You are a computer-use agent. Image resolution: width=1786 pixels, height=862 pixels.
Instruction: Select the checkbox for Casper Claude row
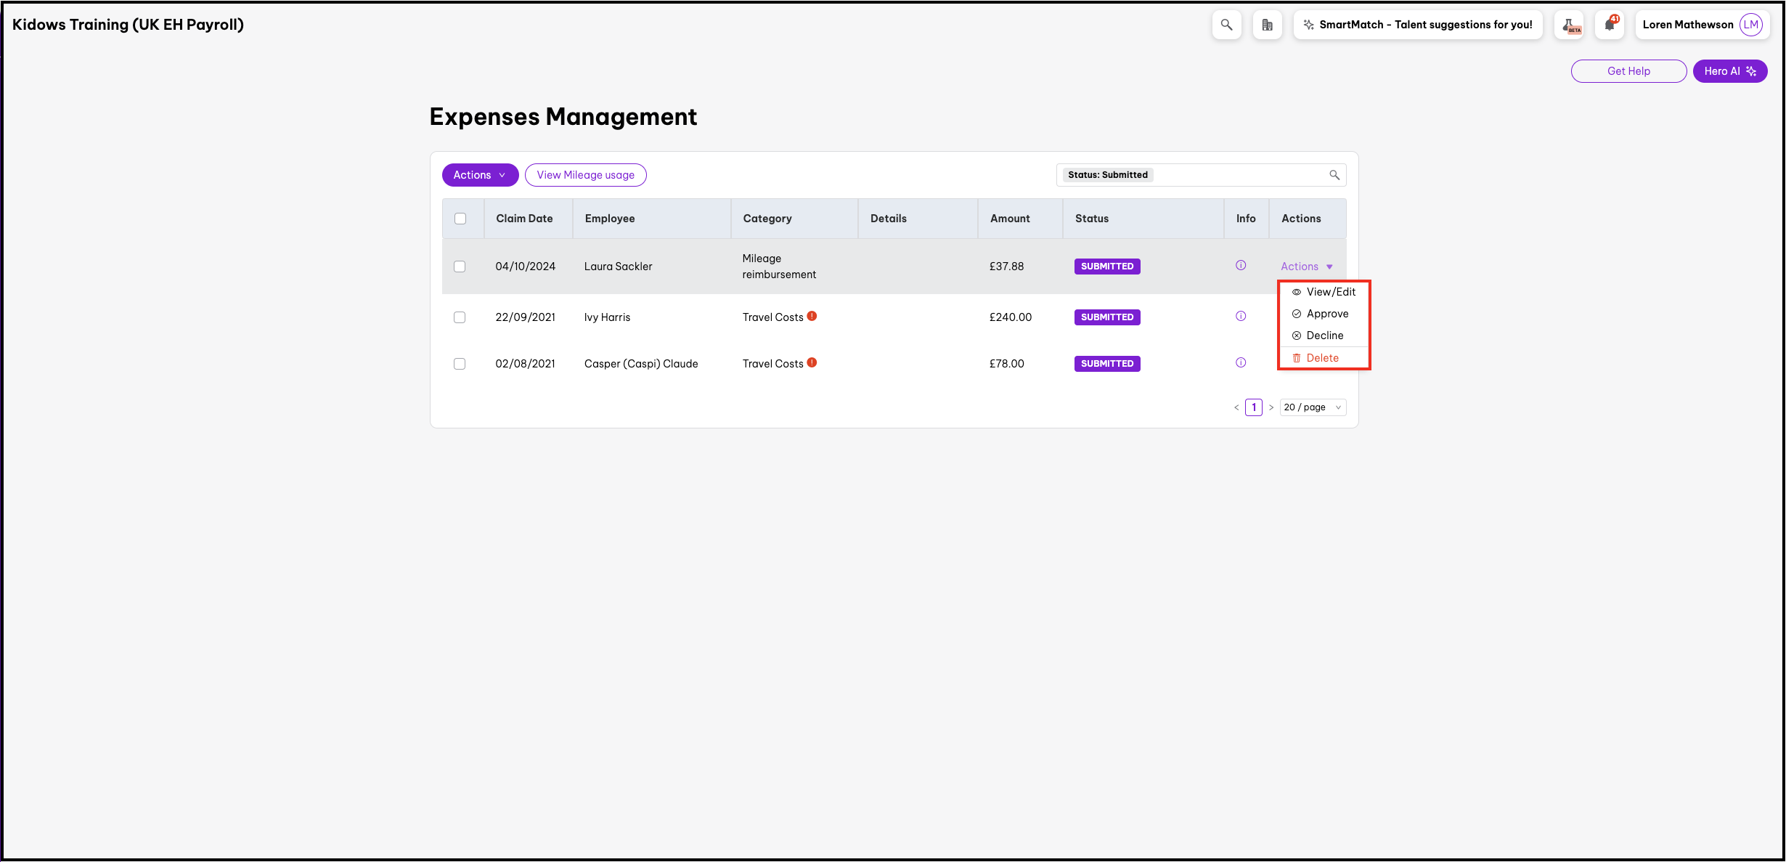coord(460,364)
